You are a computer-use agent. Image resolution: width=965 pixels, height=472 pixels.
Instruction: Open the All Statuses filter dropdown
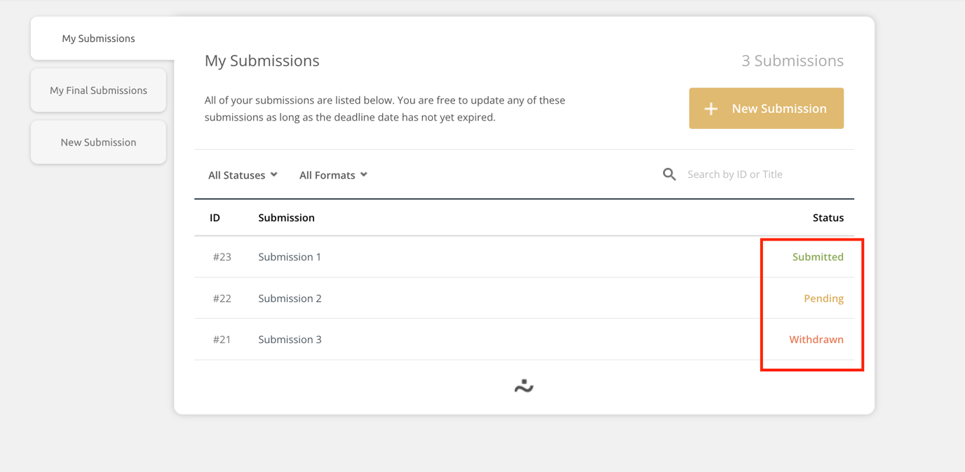coord(242,174)
